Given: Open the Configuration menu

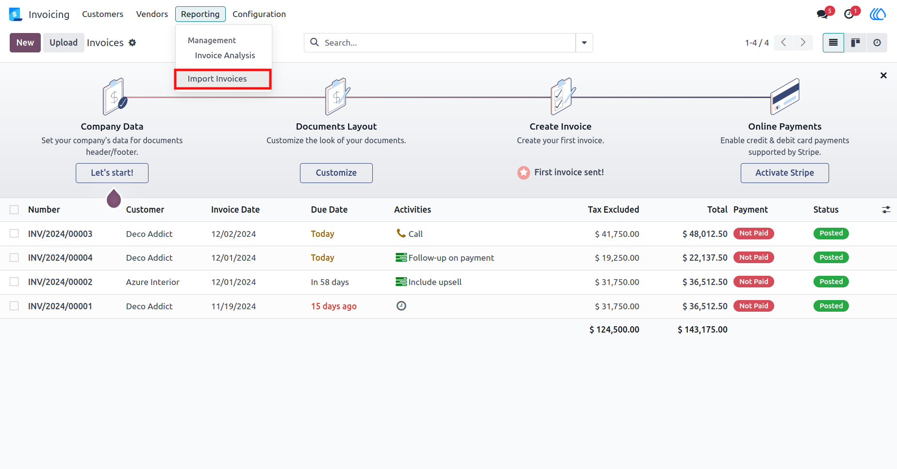Looking at the screenshot, I should (259, 14).
